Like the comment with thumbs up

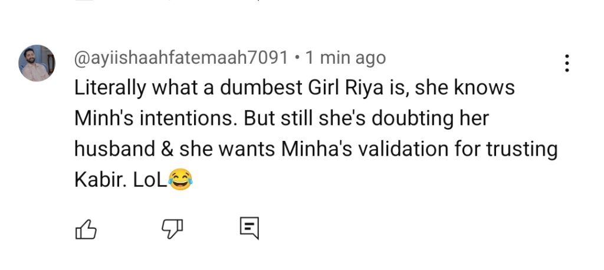[86, 229]
